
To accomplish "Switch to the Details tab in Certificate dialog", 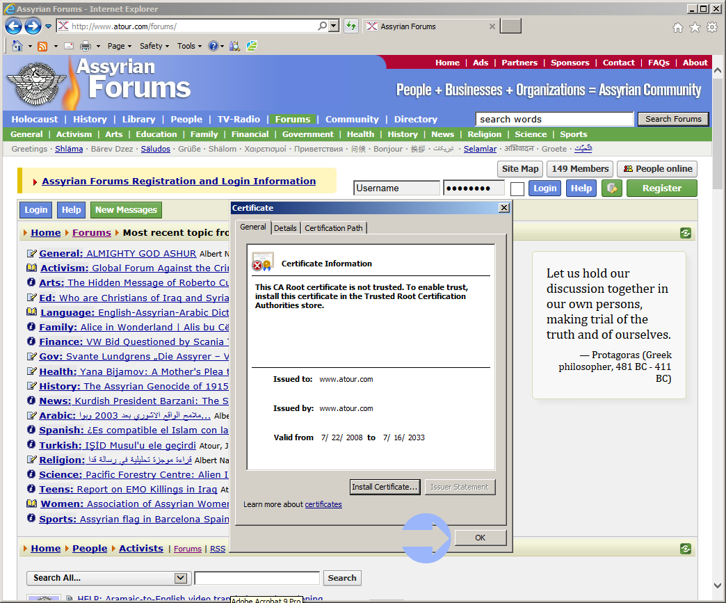I will [285, 228].
